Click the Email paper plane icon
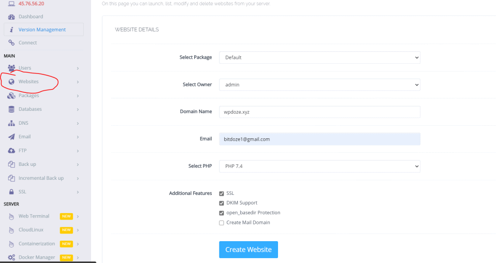Viewport: 496px width, 263px height. click(x=12, y=137)
